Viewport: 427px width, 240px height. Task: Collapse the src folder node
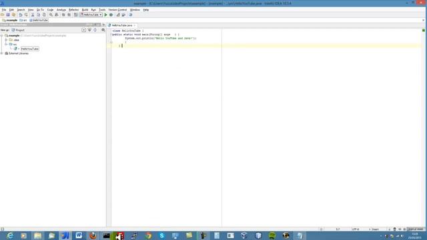click(x=6, y=44)
